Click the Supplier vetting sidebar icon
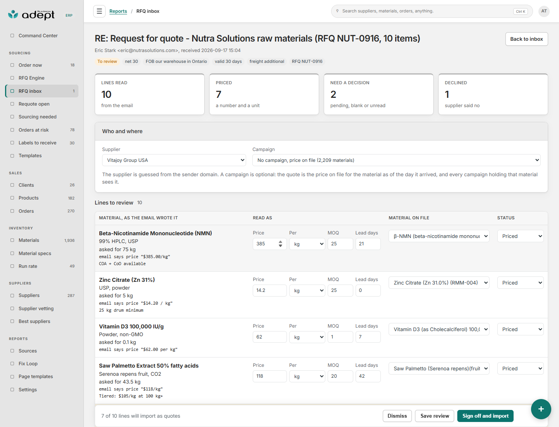 coord(12,309)
